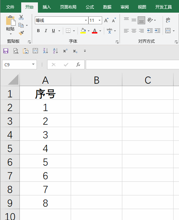Align text to middle vertically

[x=134, y=20]
